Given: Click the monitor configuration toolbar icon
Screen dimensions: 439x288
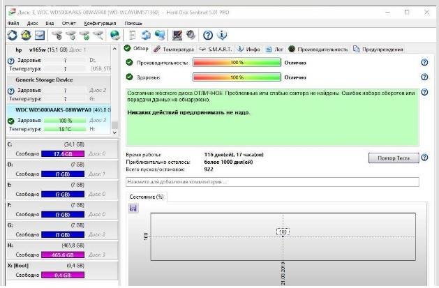Looking at the screenshot, I should pos(177,35).
